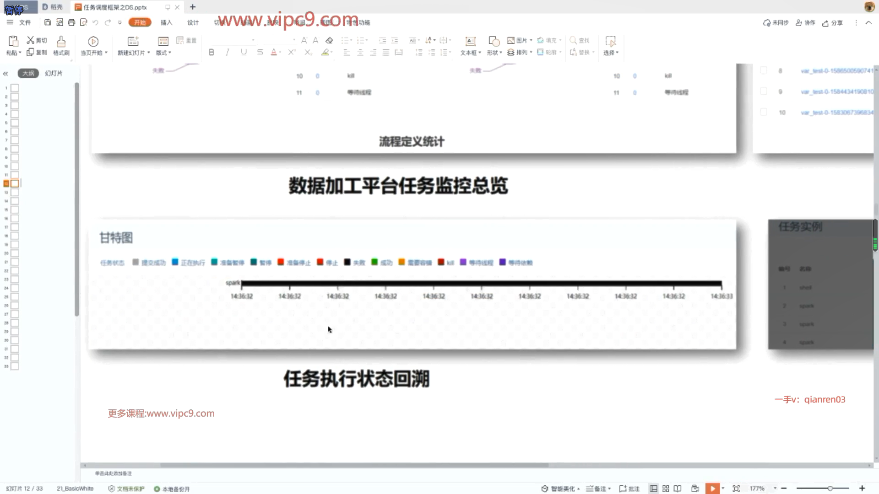Switch to slide sorter grid view
The height and width of the screenshot is (494, 879).
pyautogui.click(x=666, y=489)
